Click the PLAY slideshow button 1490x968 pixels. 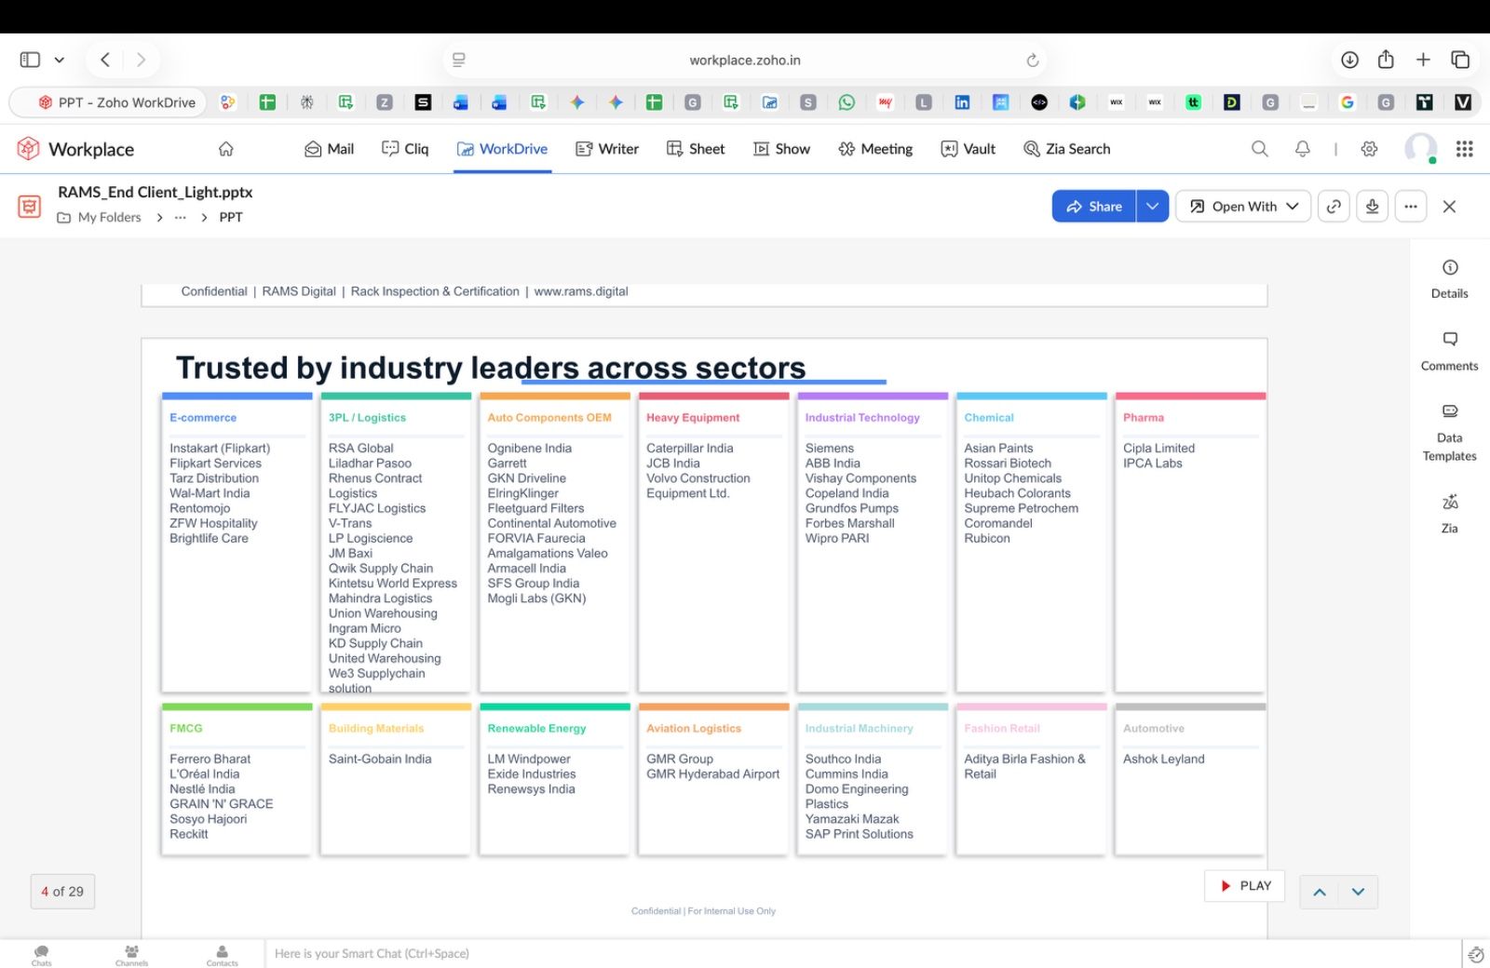[1245, 886]
